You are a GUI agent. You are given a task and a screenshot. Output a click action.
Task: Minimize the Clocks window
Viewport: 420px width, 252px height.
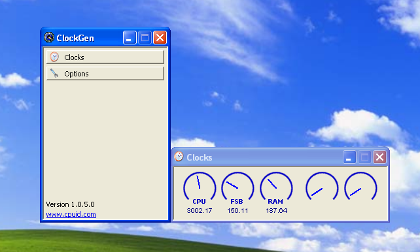coord(349,157)
